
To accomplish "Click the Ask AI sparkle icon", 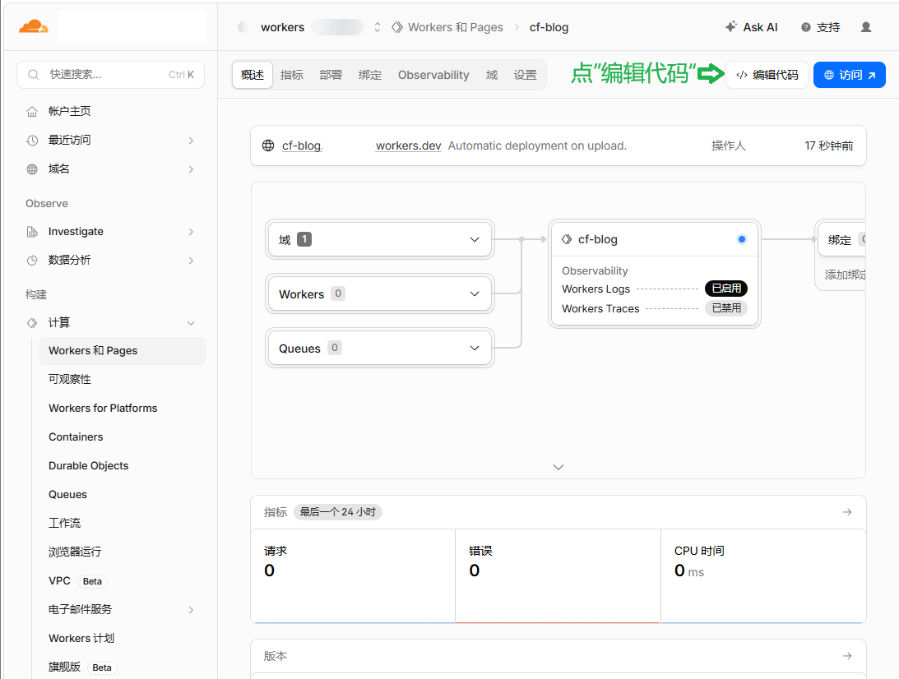I will (731, 26).
